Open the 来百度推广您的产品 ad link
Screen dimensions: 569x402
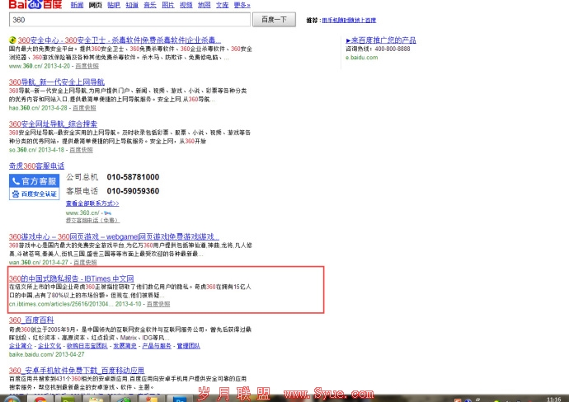[x=381, y=40]
